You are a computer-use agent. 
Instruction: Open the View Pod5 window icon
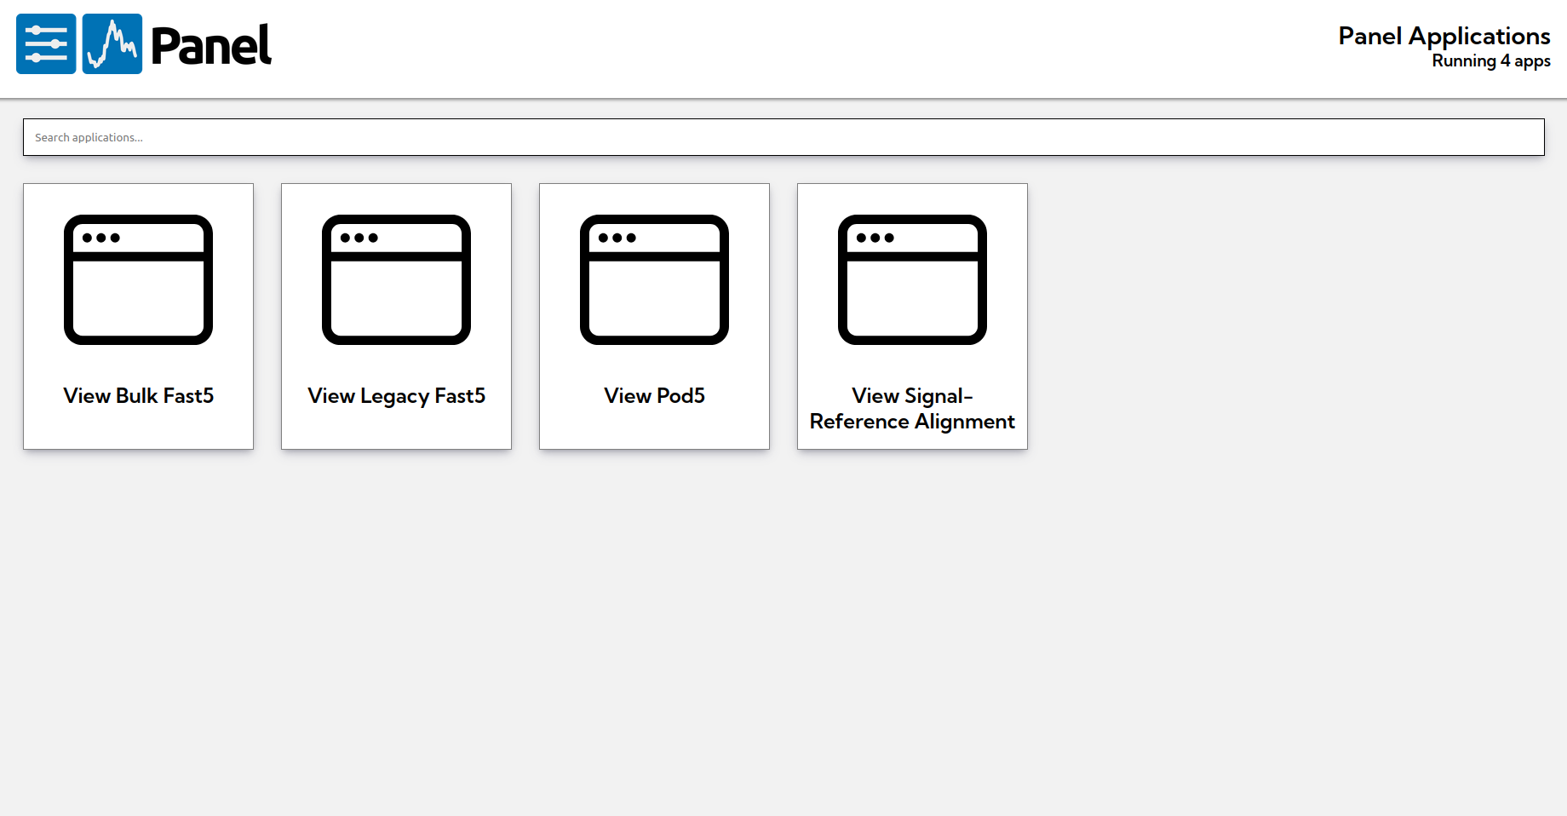point(654,279)
